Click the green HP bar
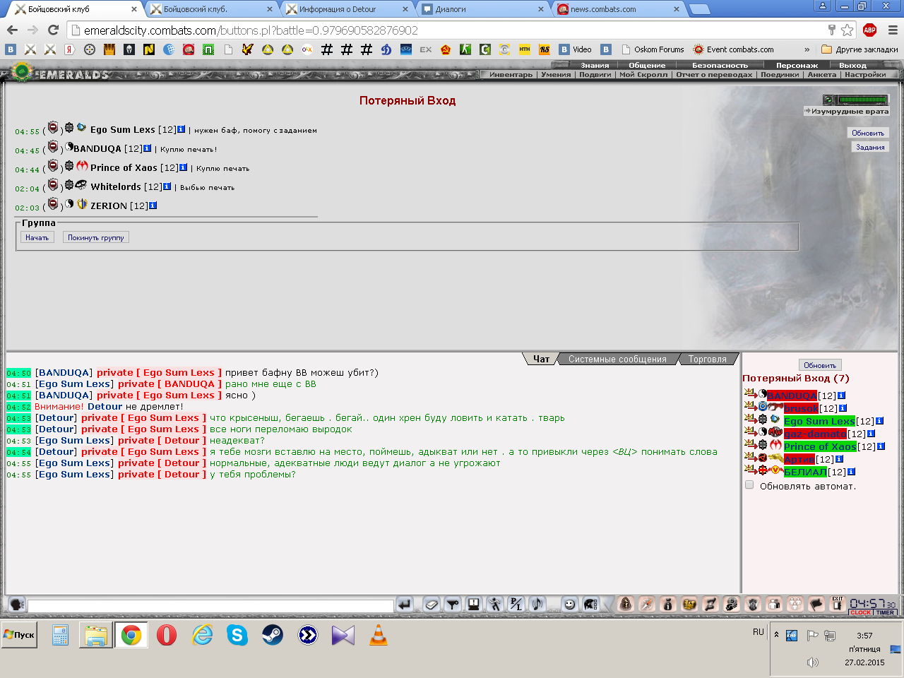The width and height of the screenshot is (904, 678). tap(862, 100)
